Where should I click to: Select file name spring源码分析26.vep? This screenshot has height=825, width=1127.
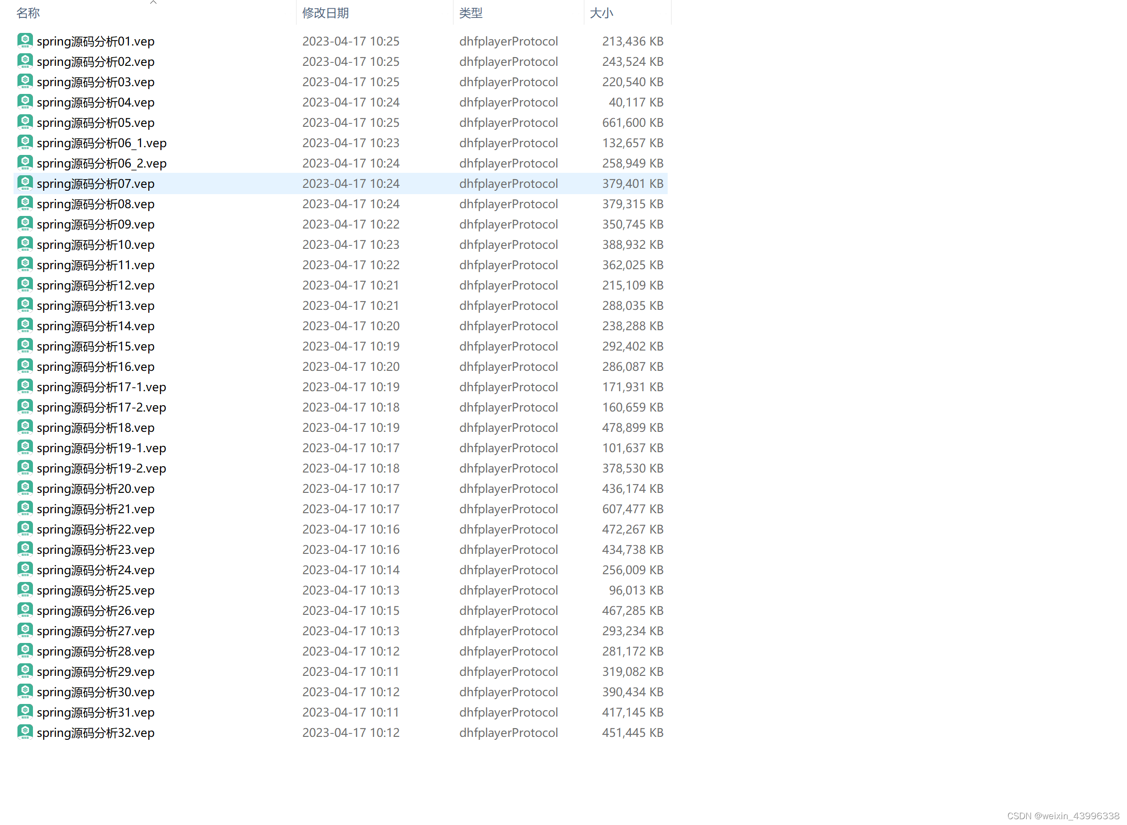coord(96,611)
